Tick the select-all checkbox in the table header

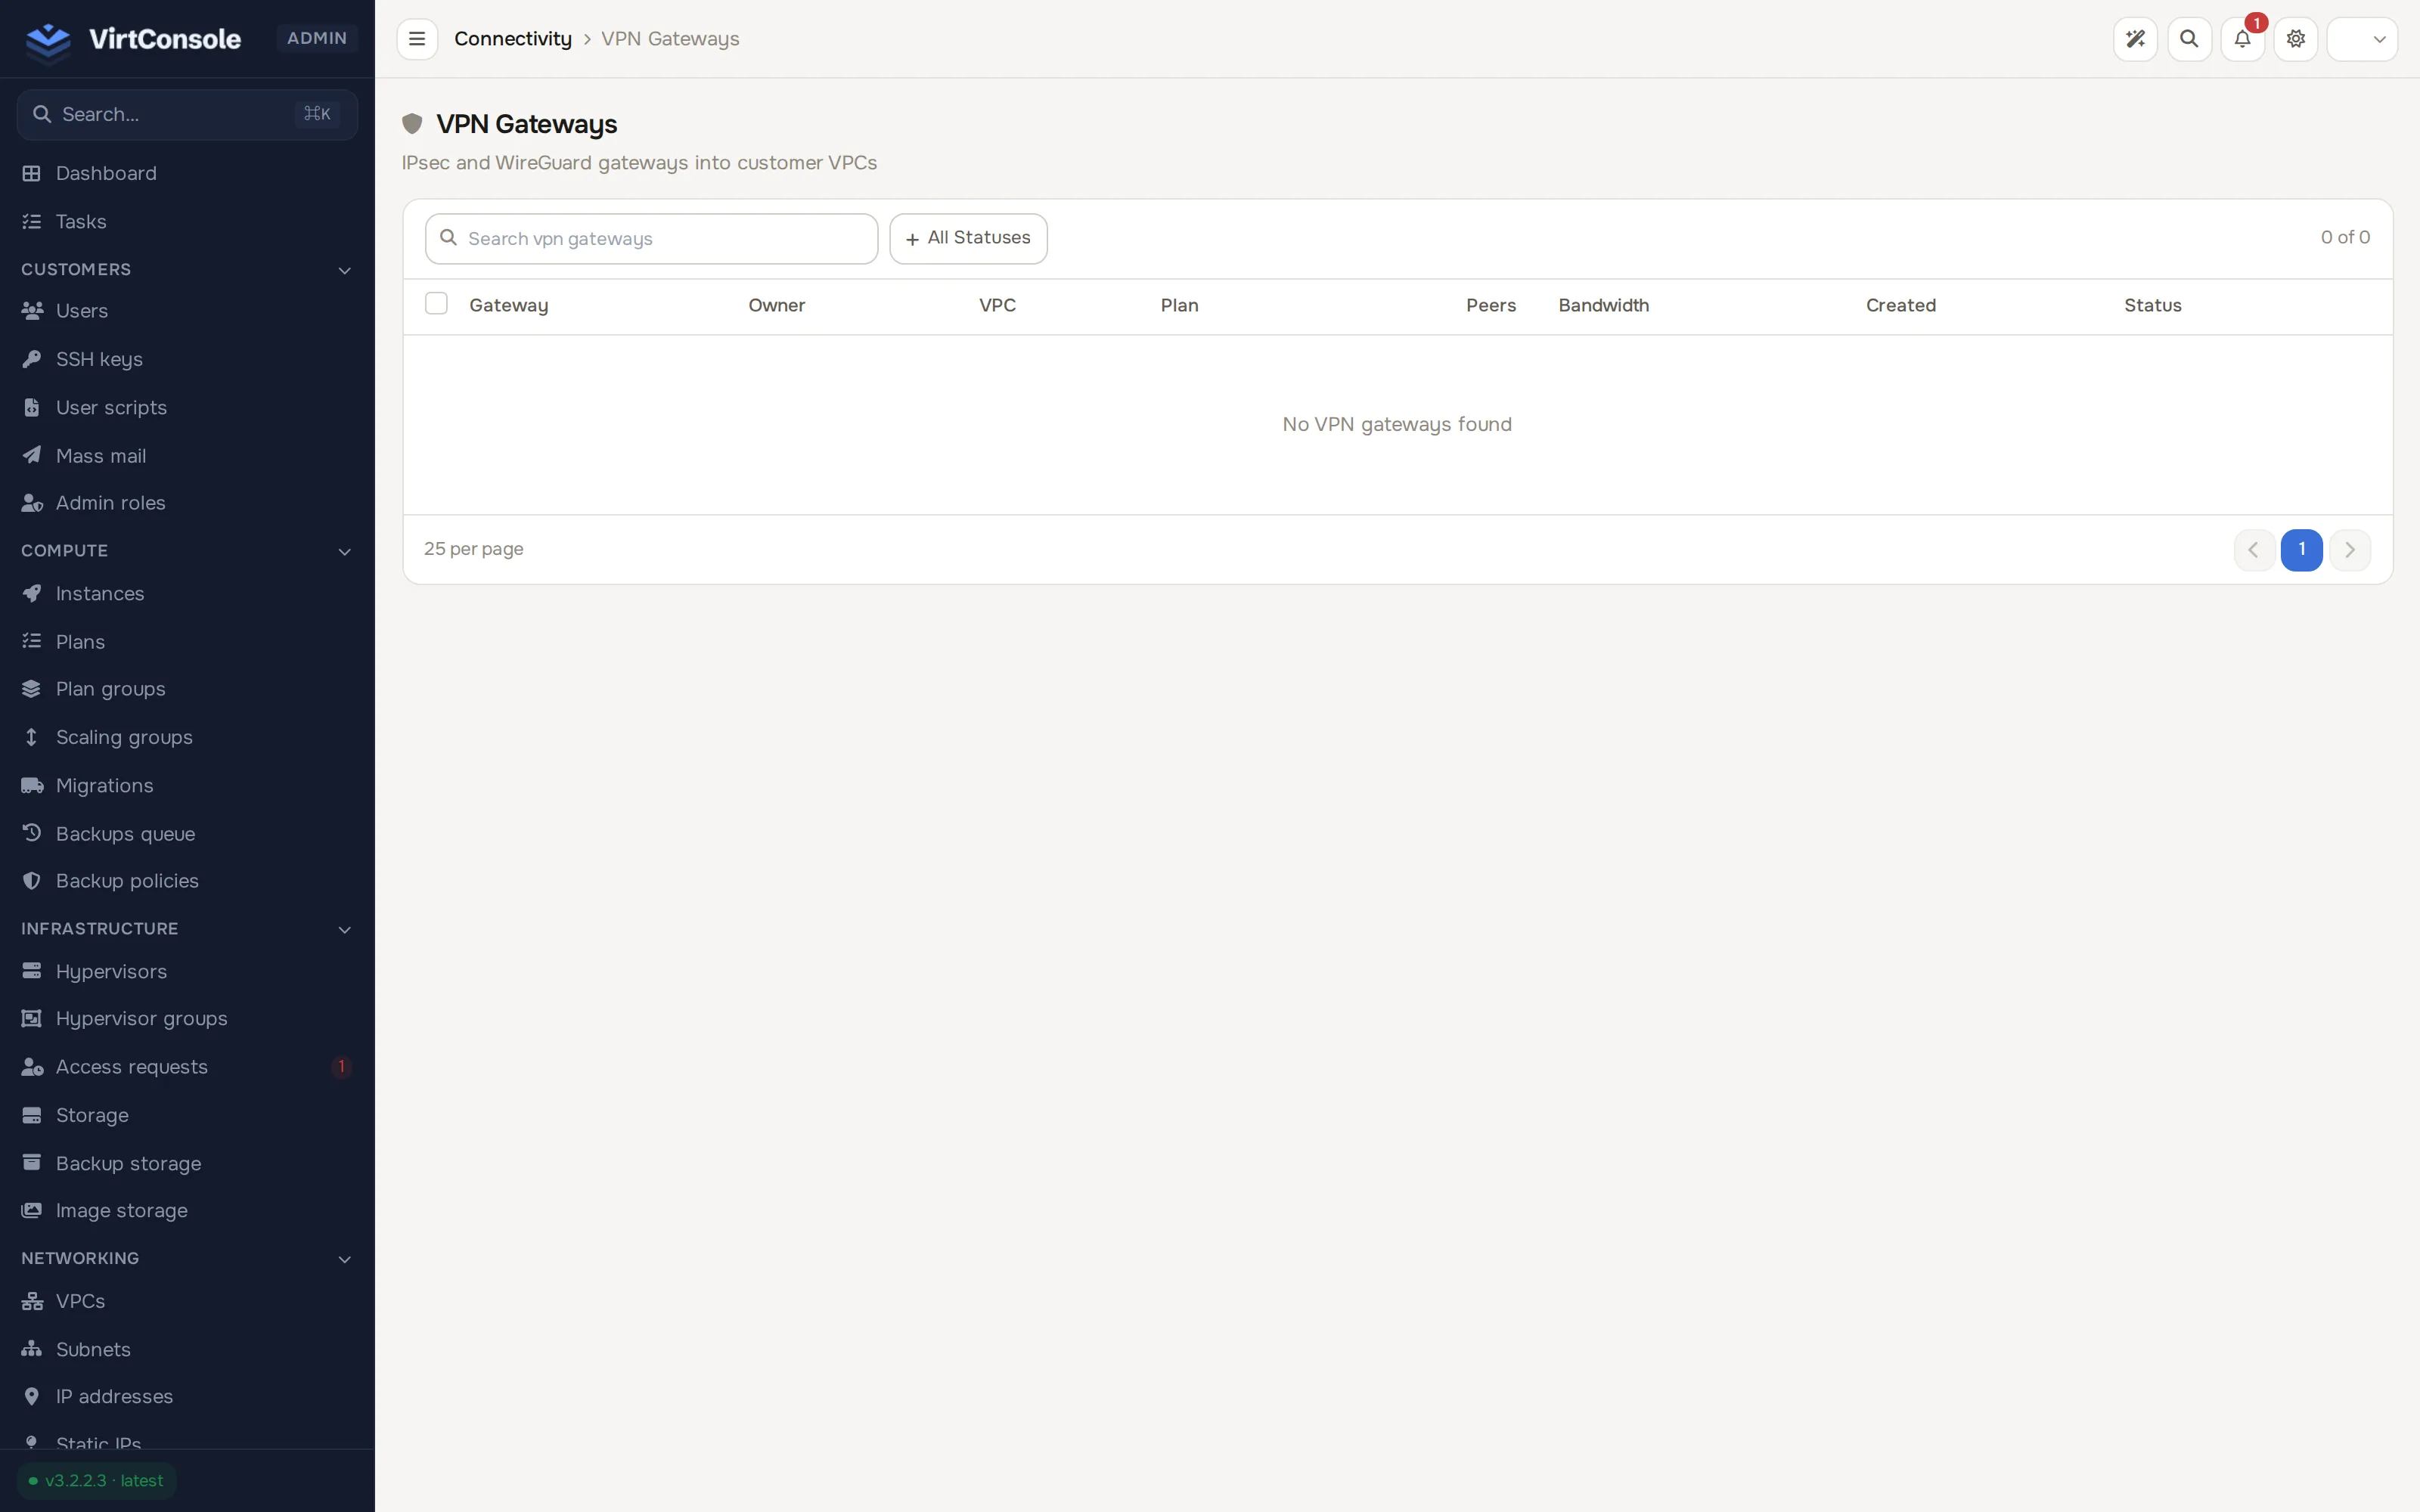[x=436, y=303]
